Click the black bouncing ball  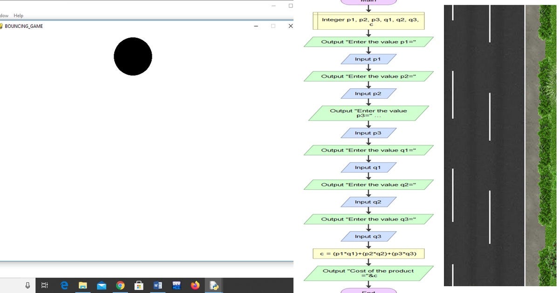point(133,56)
